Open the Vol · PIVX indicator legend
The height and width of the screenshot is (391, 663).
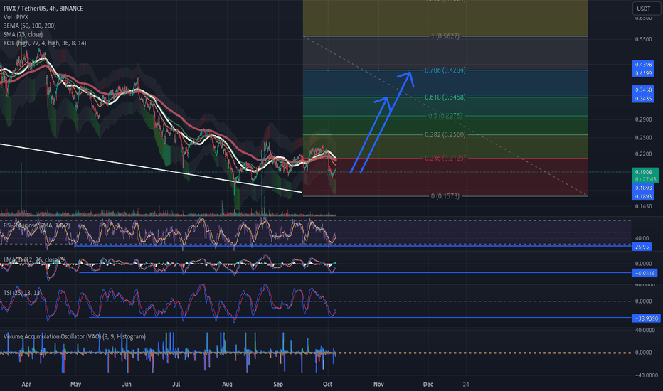point(16,17)
